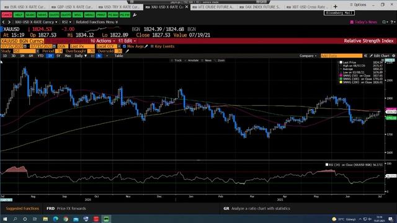Expand Related Functions Menu

97,22
